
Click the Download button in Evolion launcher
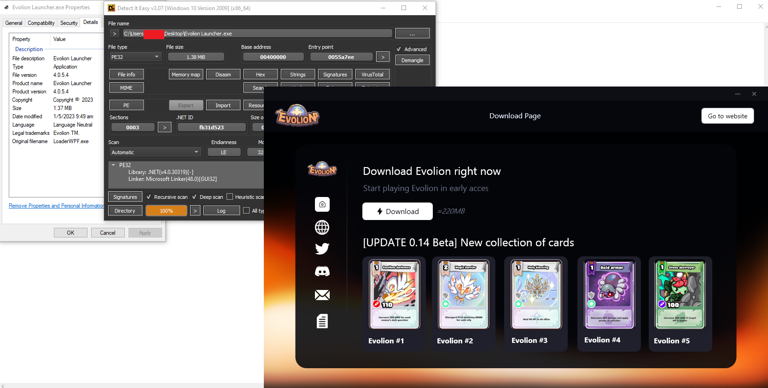[397, 211]
